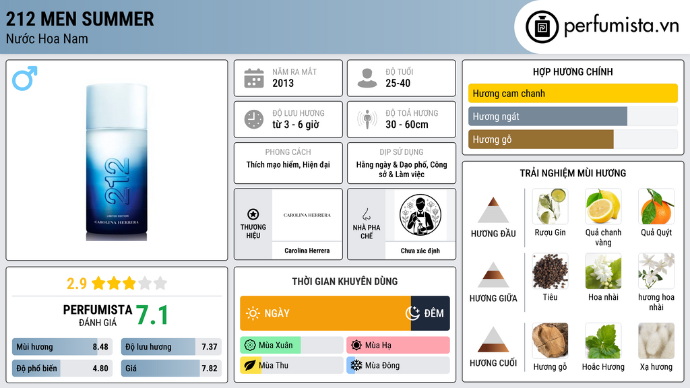The height and width of the screenshot is (388, 690).
Task: Click the Hương giữa pyramid icon
Action: [493, 275]
